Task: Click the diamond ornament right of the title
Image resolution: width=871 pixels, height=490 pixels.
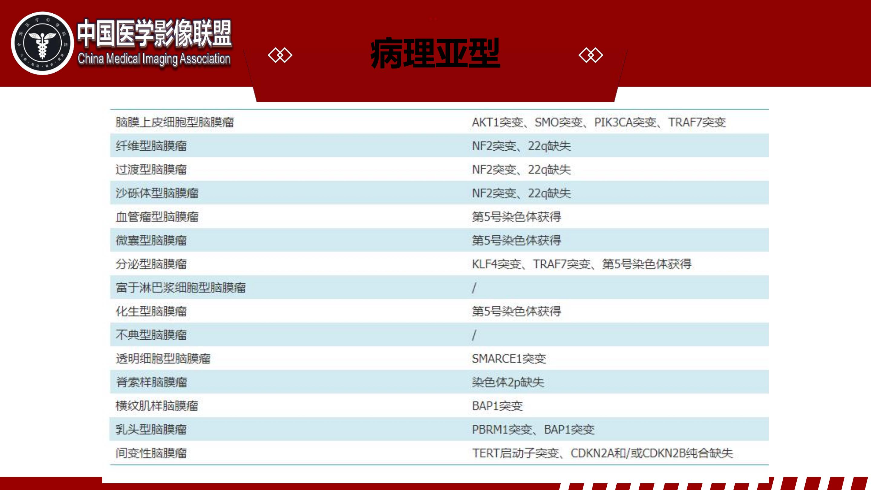Action: [x=591, y=55]
